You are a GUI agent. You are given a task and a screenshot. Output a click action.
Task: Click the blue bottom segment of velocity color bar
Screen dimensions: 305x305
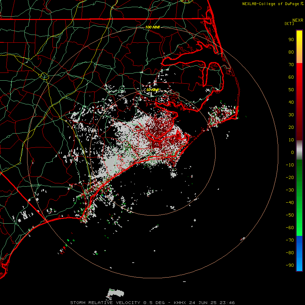point(299,253)
